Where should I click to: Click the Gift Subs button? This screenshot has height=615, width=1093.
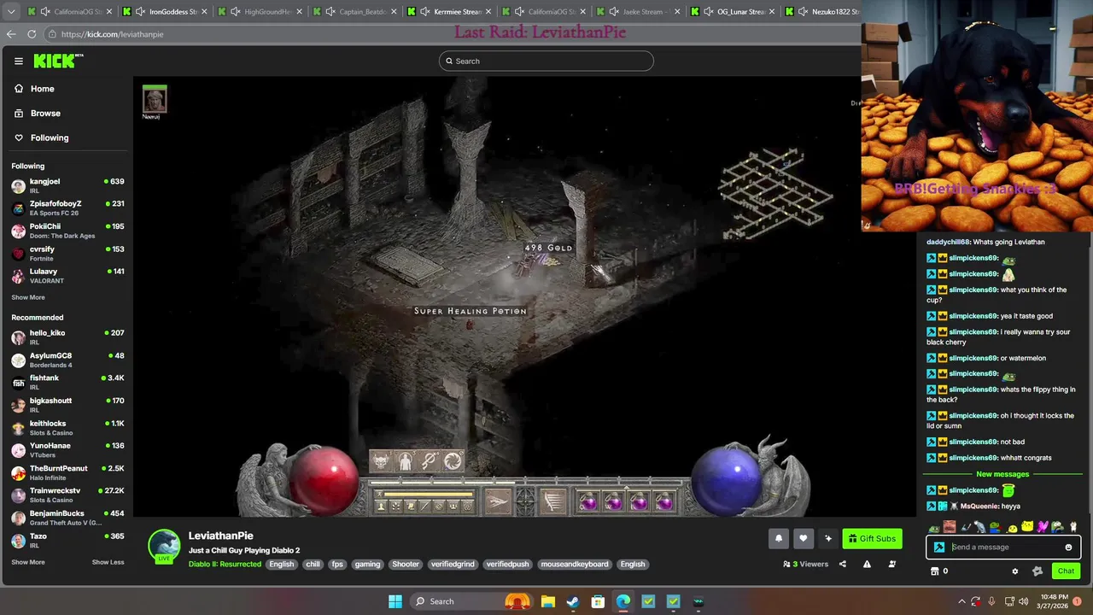(872, 538)
